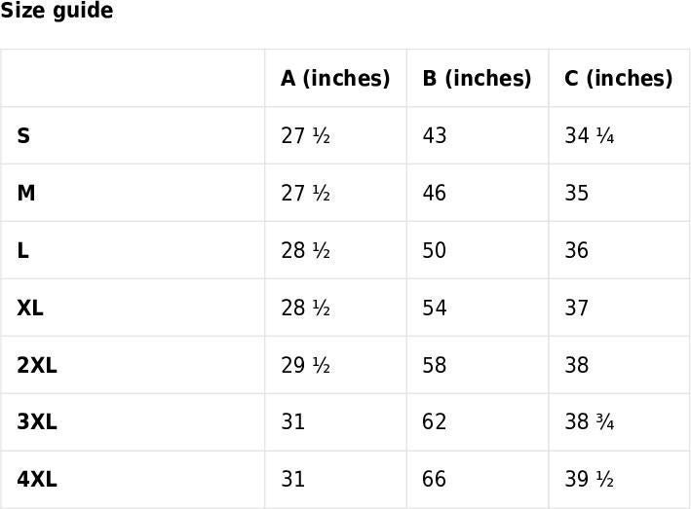Select the B (inches) column header

[x=477, y=78]
